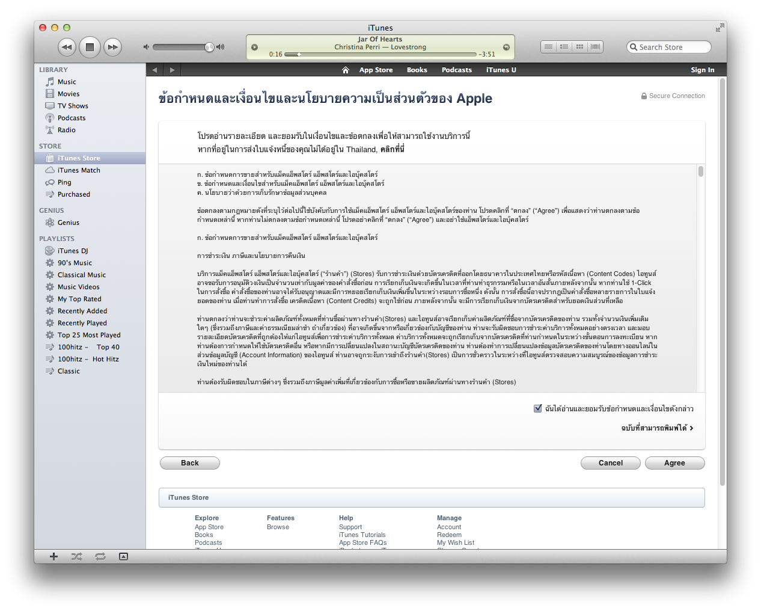
Task: Click Sign In
Action: coord(703,70)
